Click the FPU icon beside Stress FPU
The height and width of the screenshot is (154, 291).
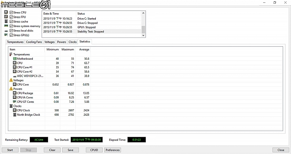pos(6,17)
